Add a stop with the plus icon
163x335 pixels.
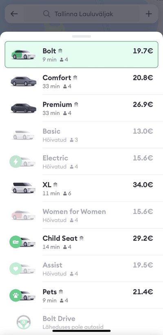(x=149, y=14)
